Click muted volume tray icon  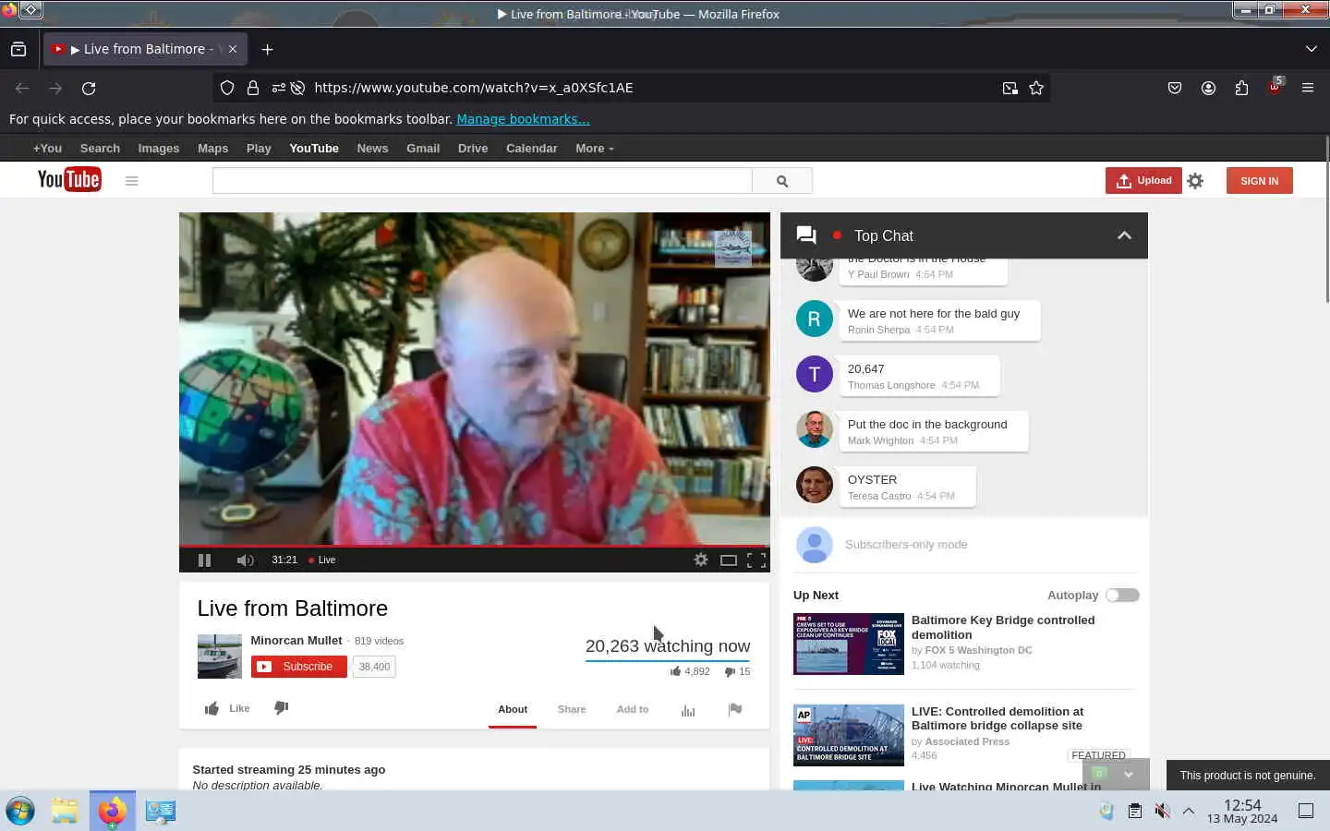pos(1162,811)
